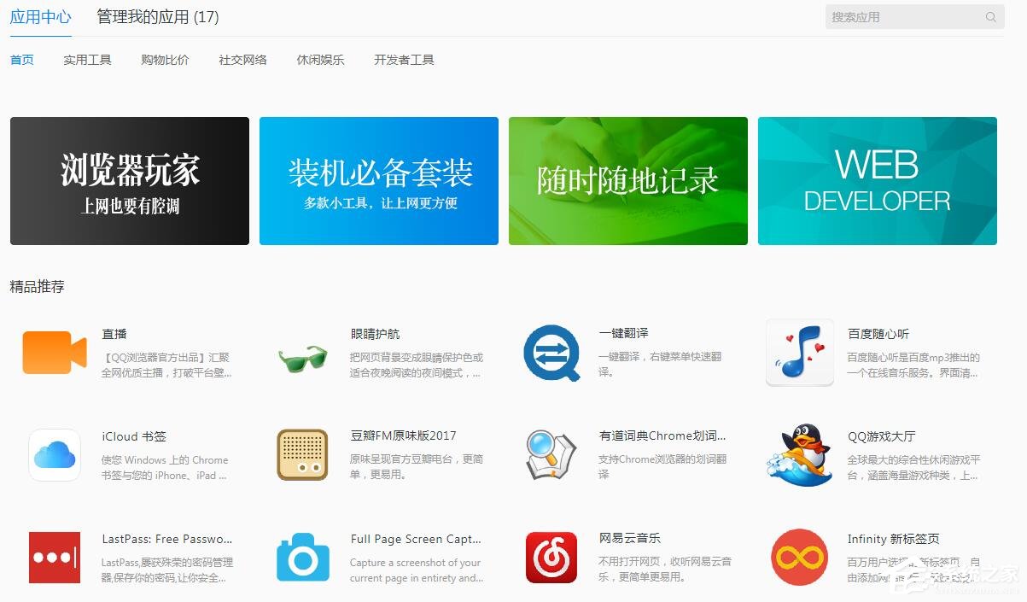Select the 网易云音乐 red music icon
The width and height of the screenshot is (1027, 602).
point(551,557)
